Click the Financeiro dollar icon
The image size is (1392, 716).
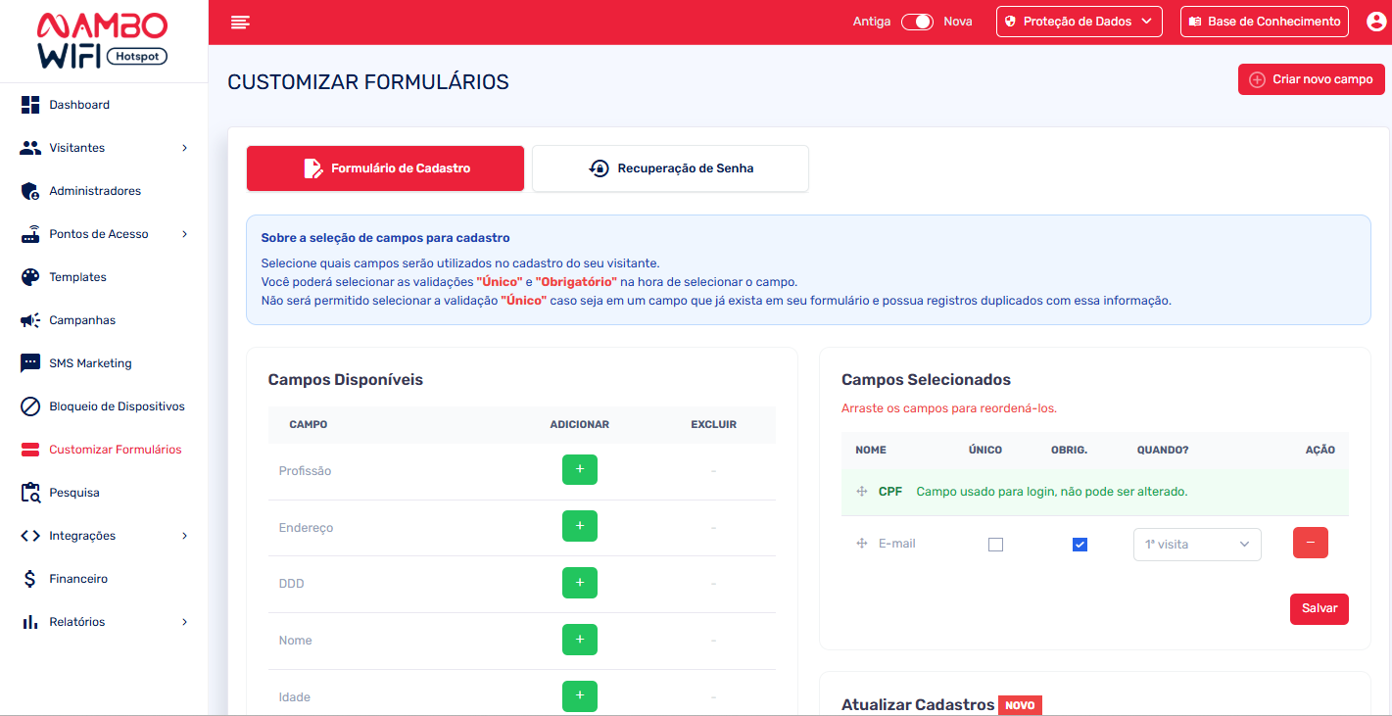pos(30,579)
